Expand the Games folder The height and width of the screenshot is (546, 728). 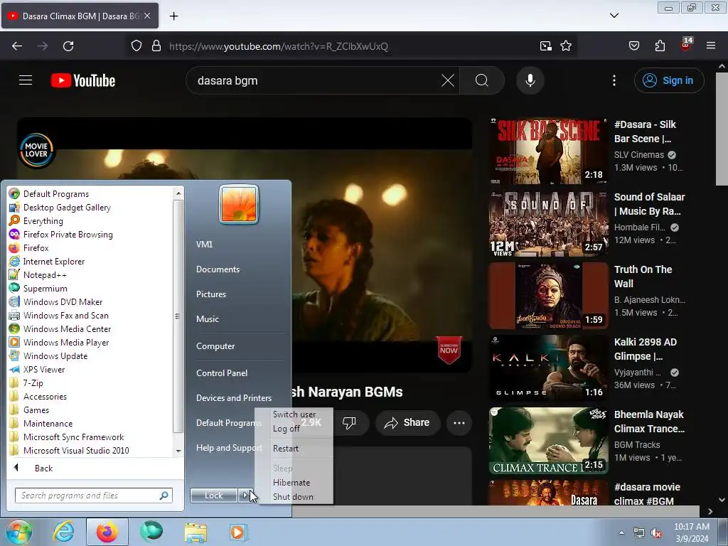36,410
